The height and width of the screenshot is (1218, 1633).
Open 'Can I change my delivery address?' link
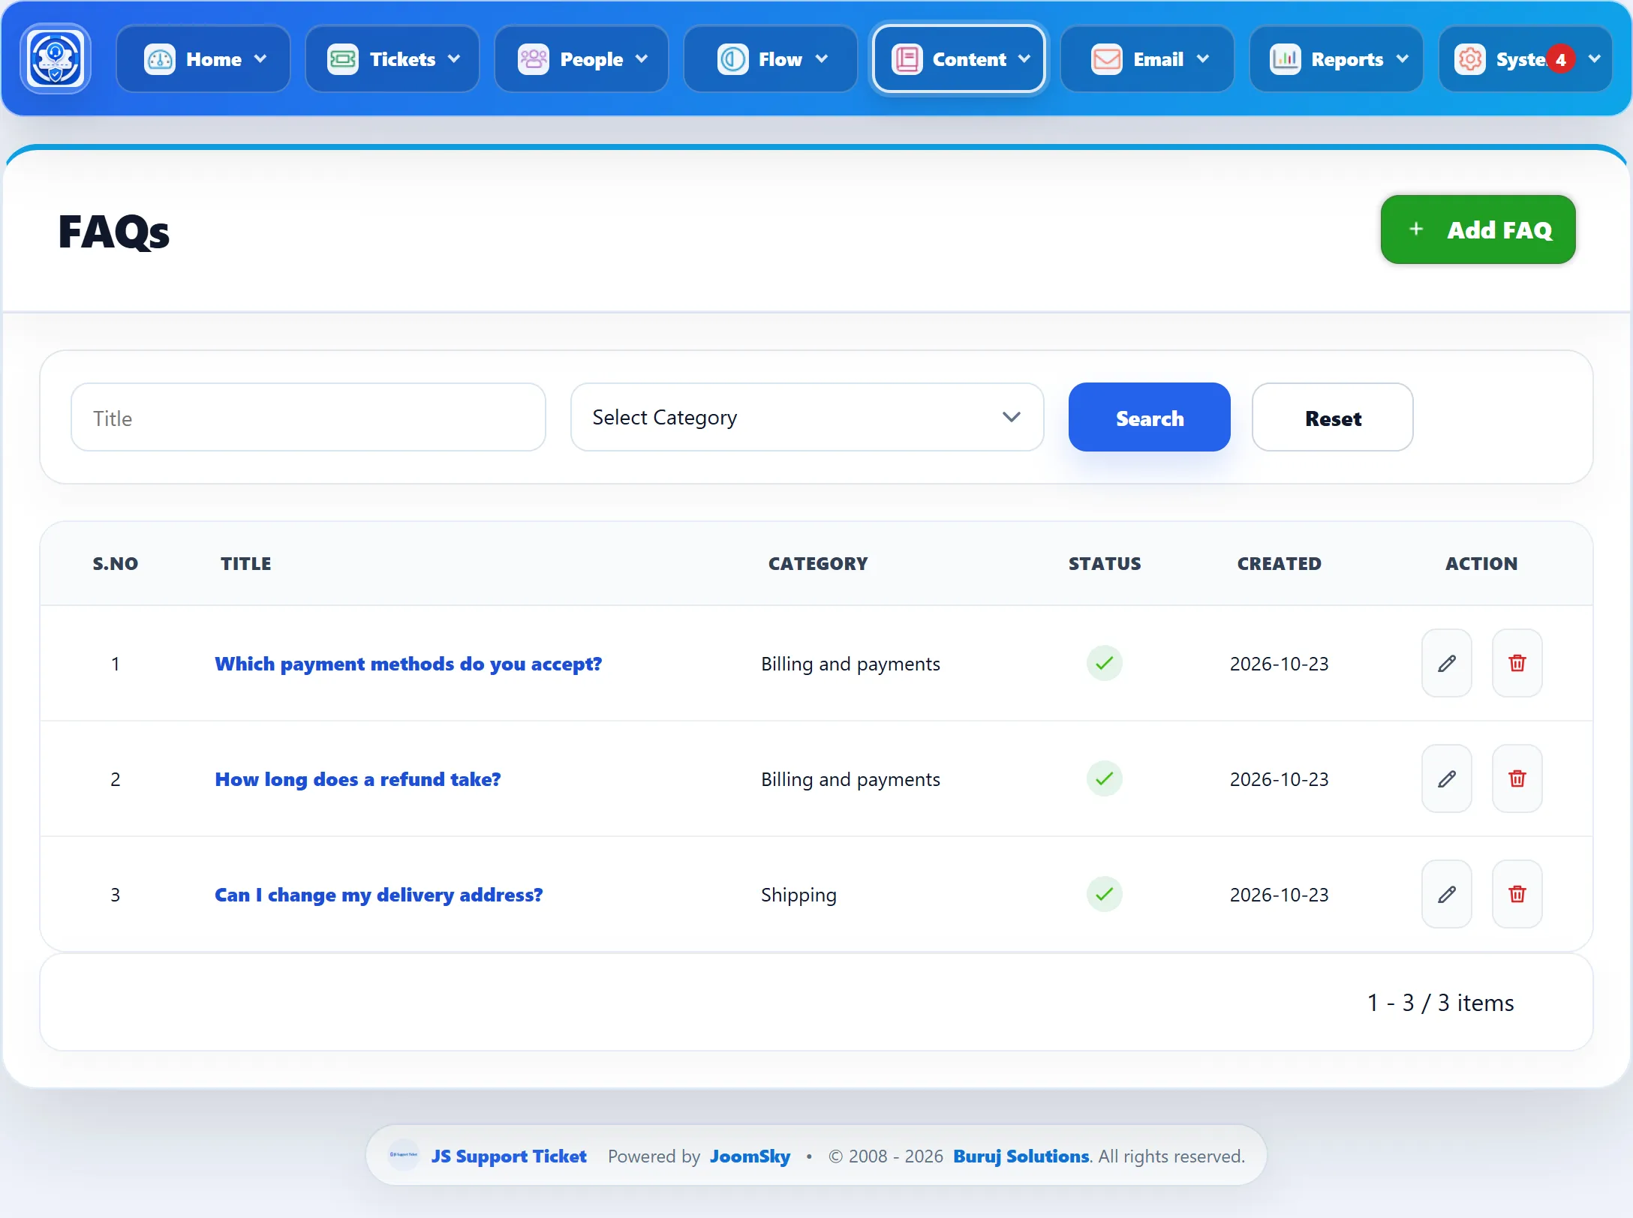(x=378, y=895)
